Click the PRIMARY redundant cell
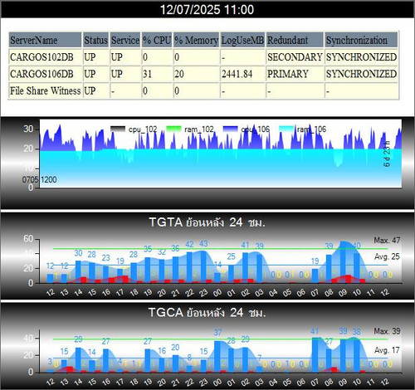The width and height of the screenshot is (415, 390). click(x=295, y=74)
